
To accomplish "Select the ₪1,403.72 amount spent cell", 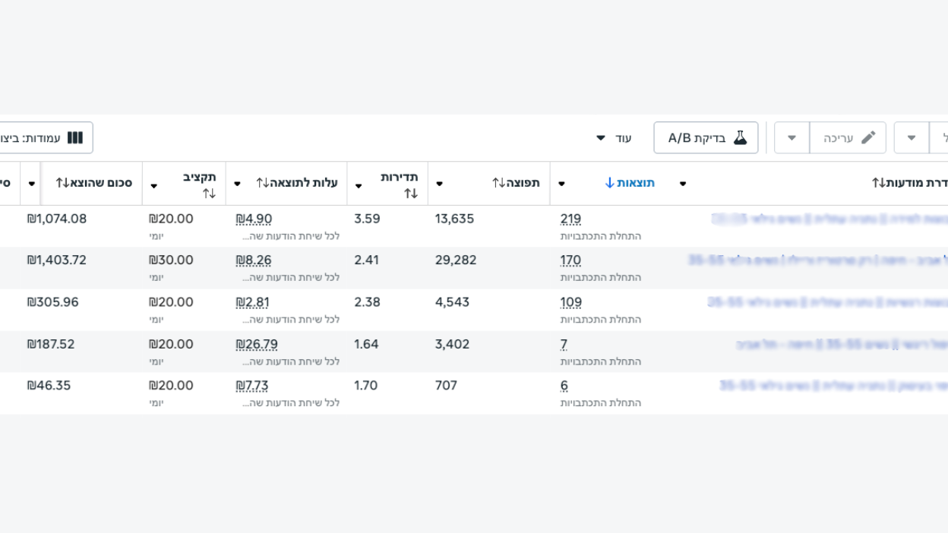I will pyautogui.click(x=57, y=260).
